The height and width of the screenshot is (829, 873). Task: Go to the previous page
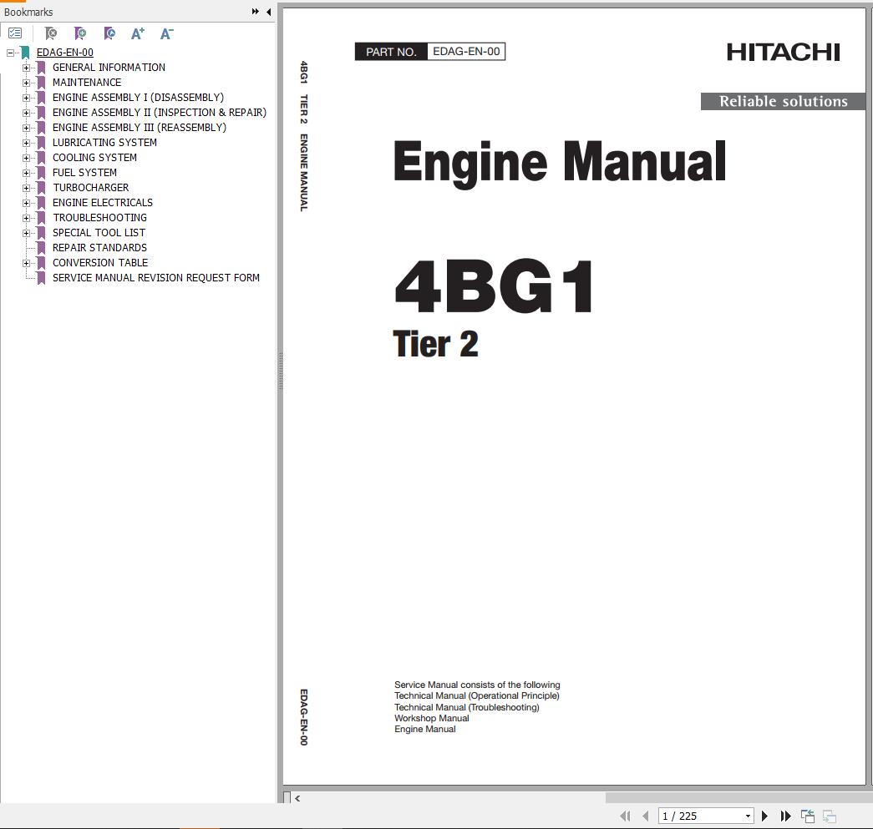(x=645, y=816)
